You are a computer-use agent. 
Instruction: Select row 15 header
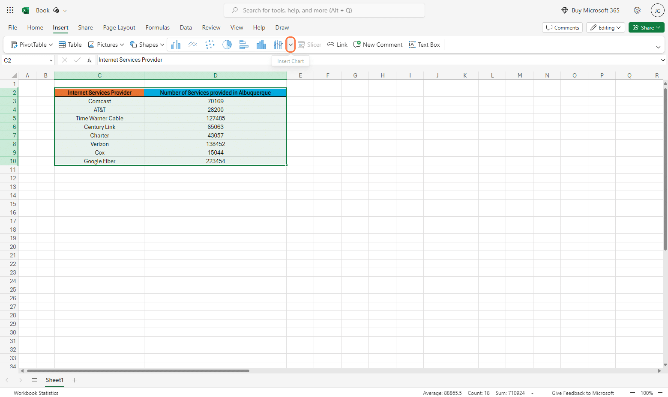coord(13,204)
